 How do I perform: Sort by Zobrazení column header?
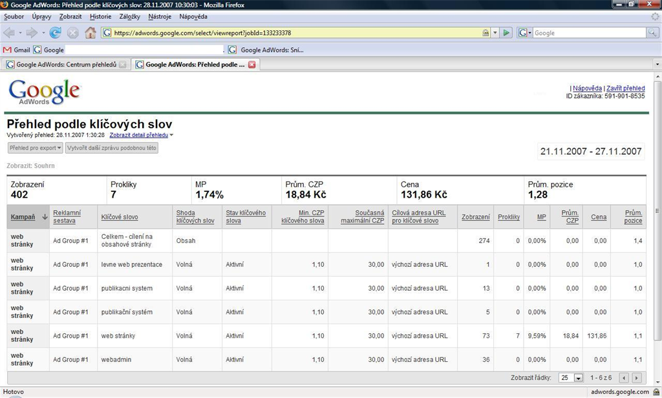(475, 217)
